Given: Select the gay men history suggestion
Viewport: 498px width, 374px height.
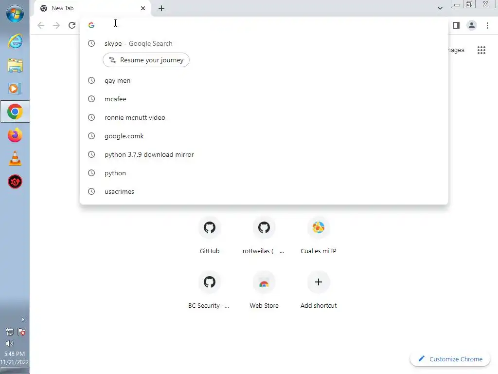Looking at the screenshot, I should coord(264,81).
